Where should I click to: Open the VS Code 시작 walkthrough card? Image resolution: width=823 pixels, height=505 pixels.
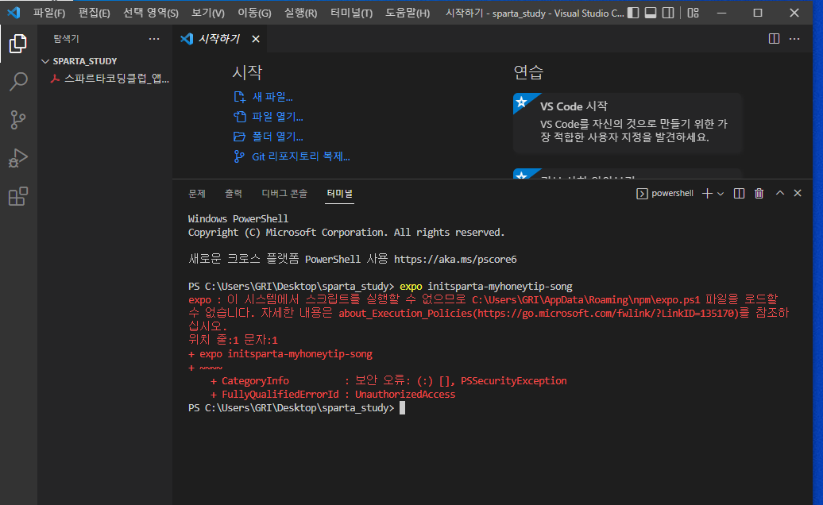click(x=628, y=123)
